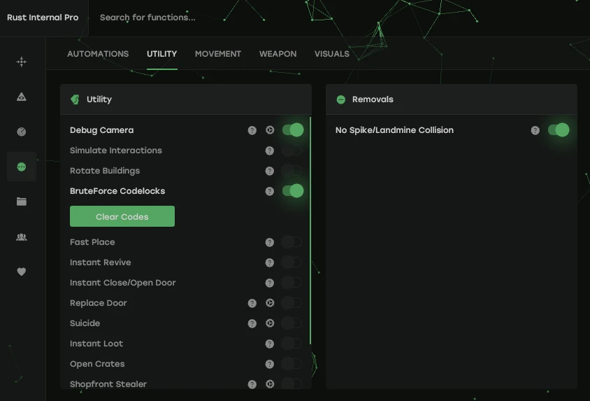Enable the Suicide toggle
Viewport: 590px width, 401px height.
[x=292, y=323]
